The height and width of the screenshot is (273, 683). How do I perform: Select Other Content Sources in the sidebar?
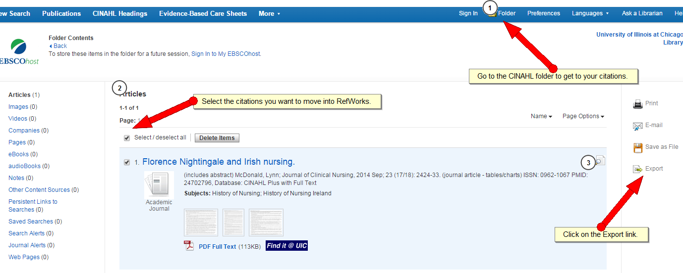click(x=44, y=190)
